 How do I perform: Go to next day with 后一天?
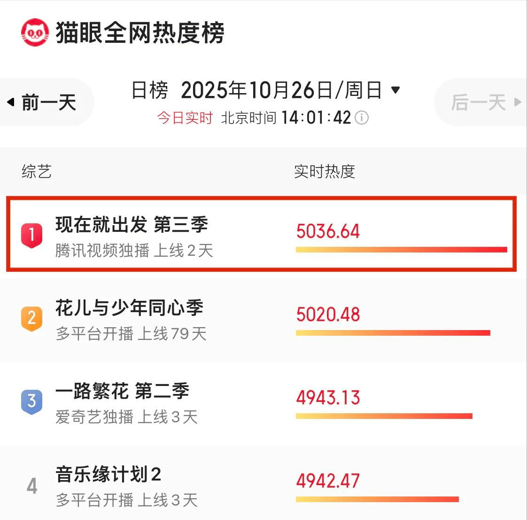tap(485, 102)
